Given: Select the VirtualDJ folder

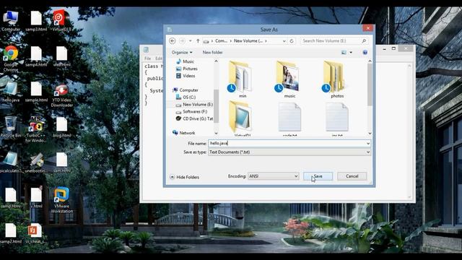Looking at the screenshot, I should [x=241, y=118].
